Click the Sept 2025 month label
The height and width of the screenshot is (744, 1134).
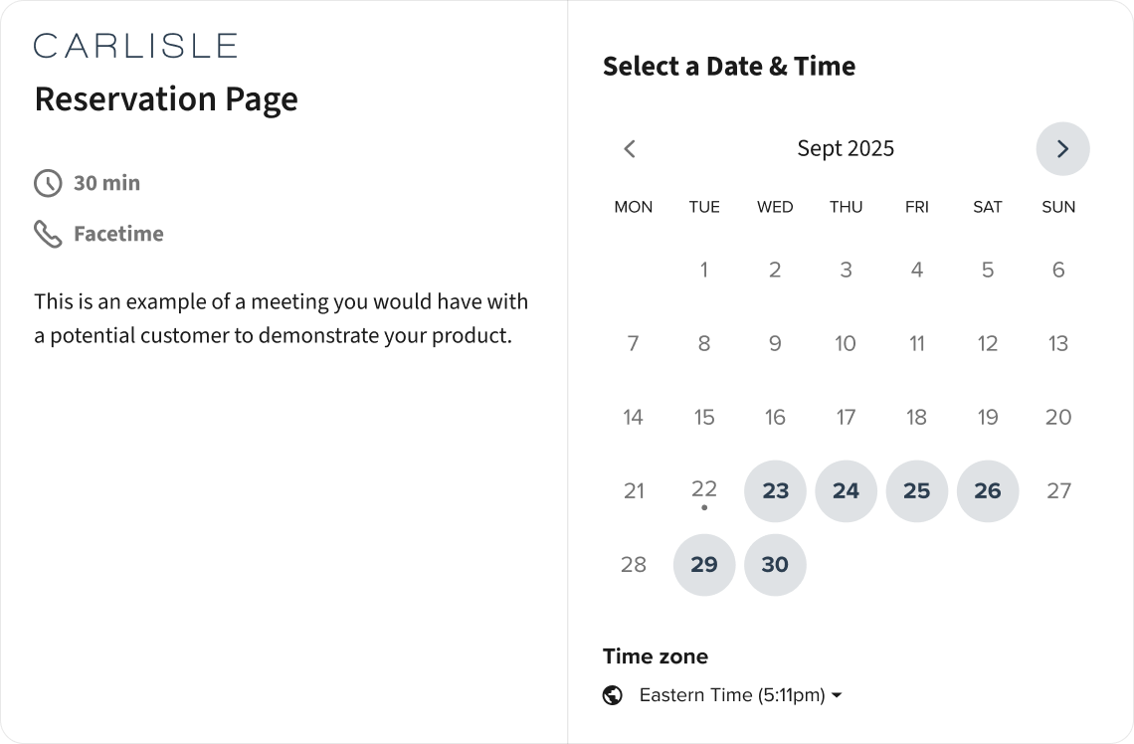point(846,149)
